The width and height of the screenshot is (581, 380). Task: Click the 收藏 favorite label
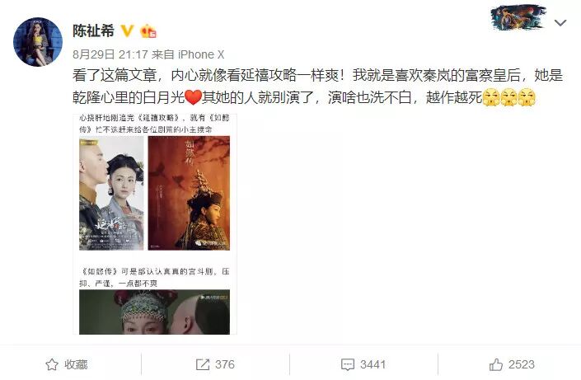point(76,364)
